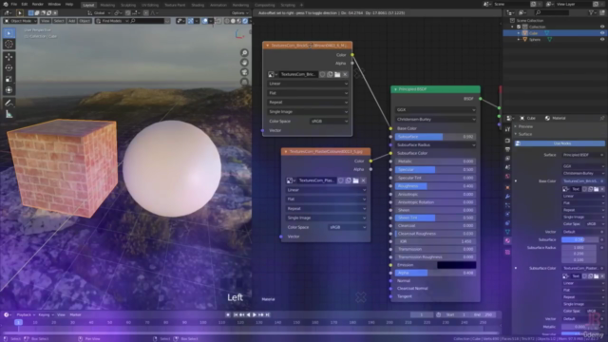Open the outliner filter funnel icon
The image size is (608, 342).
tap(591, 12)
